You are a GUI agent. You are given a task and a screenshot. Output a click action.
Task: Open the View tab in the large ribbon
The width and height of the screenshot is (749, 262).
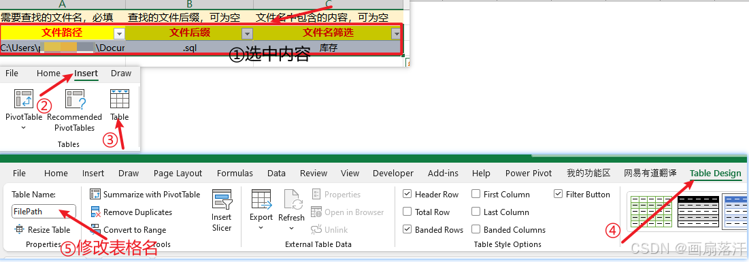pos(350,173)
